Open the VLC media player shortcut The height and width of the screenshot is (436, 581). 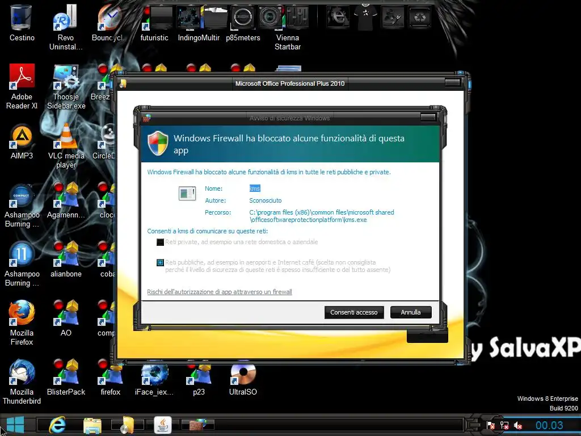click(x=66, y=146)
